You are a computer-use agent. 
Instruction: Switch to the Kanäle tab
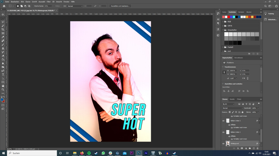click(x=232, y=99)
